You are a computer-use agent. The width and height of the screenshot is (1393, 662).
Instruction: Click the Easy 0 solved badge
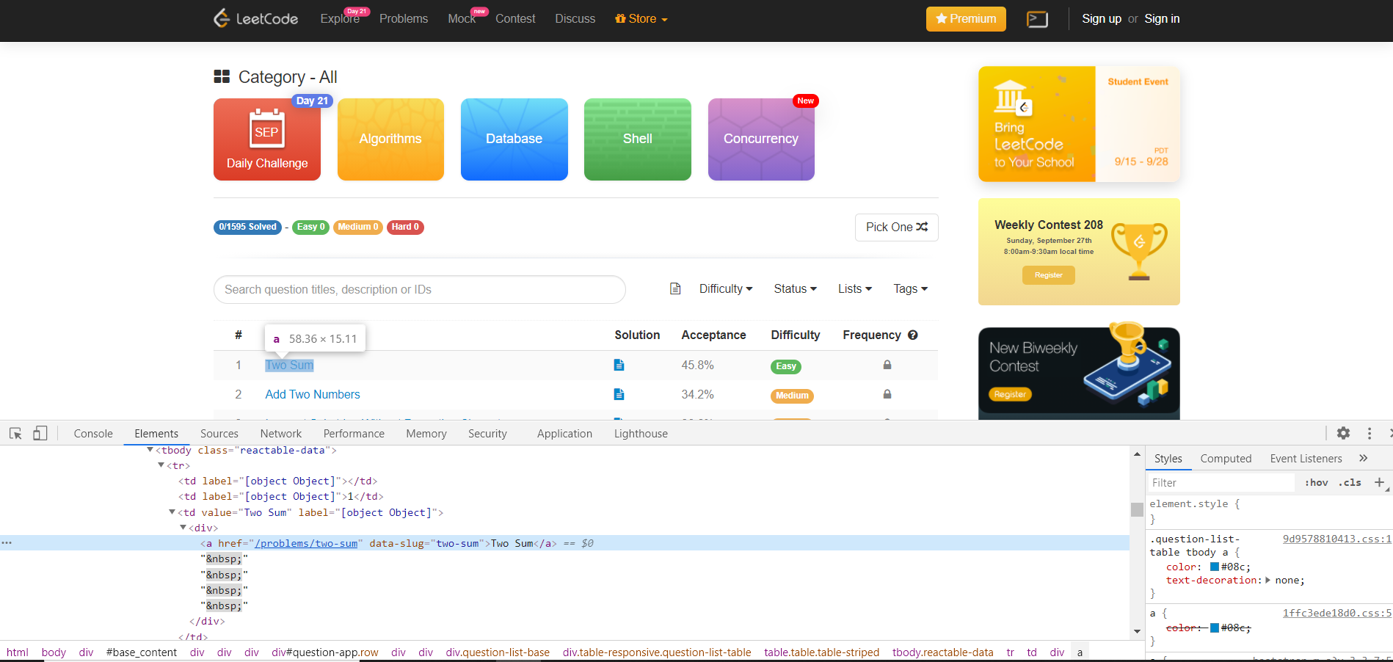(310, 228)
